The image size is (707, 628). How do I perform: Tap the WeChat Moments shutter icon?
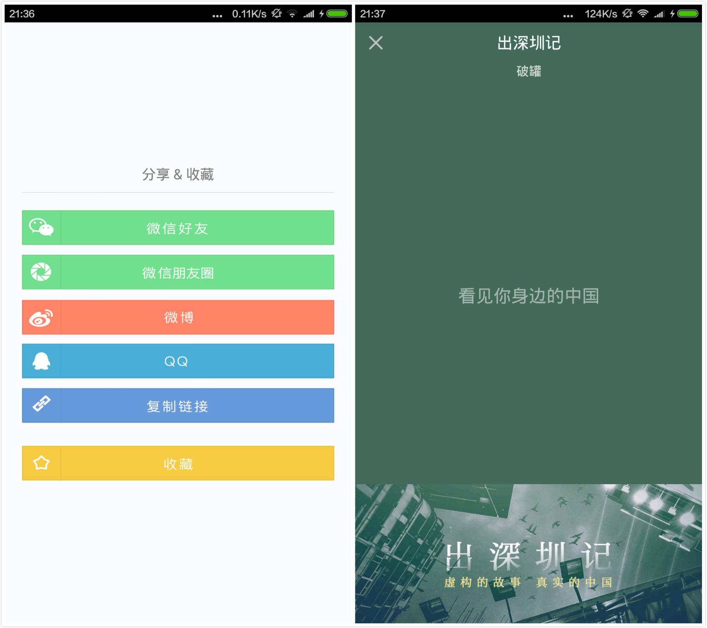point(41,272)
